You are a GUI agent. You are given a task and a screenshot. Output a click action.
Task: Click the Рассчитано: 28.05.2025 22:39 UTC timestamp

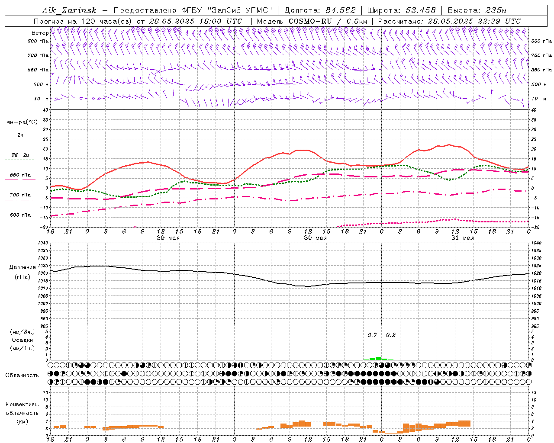(449, 21)
